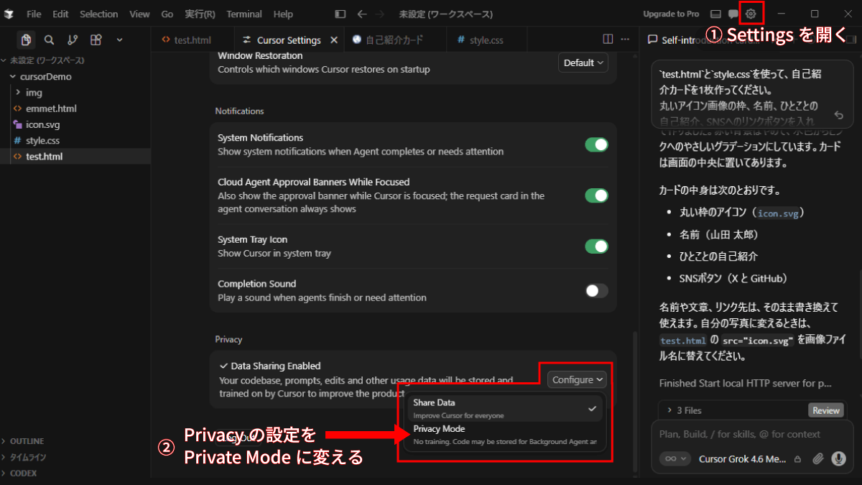This screenshot has height=485, width=862.
Task: Click the Upgrade to Pro link
Action: [x=671, y=14]
